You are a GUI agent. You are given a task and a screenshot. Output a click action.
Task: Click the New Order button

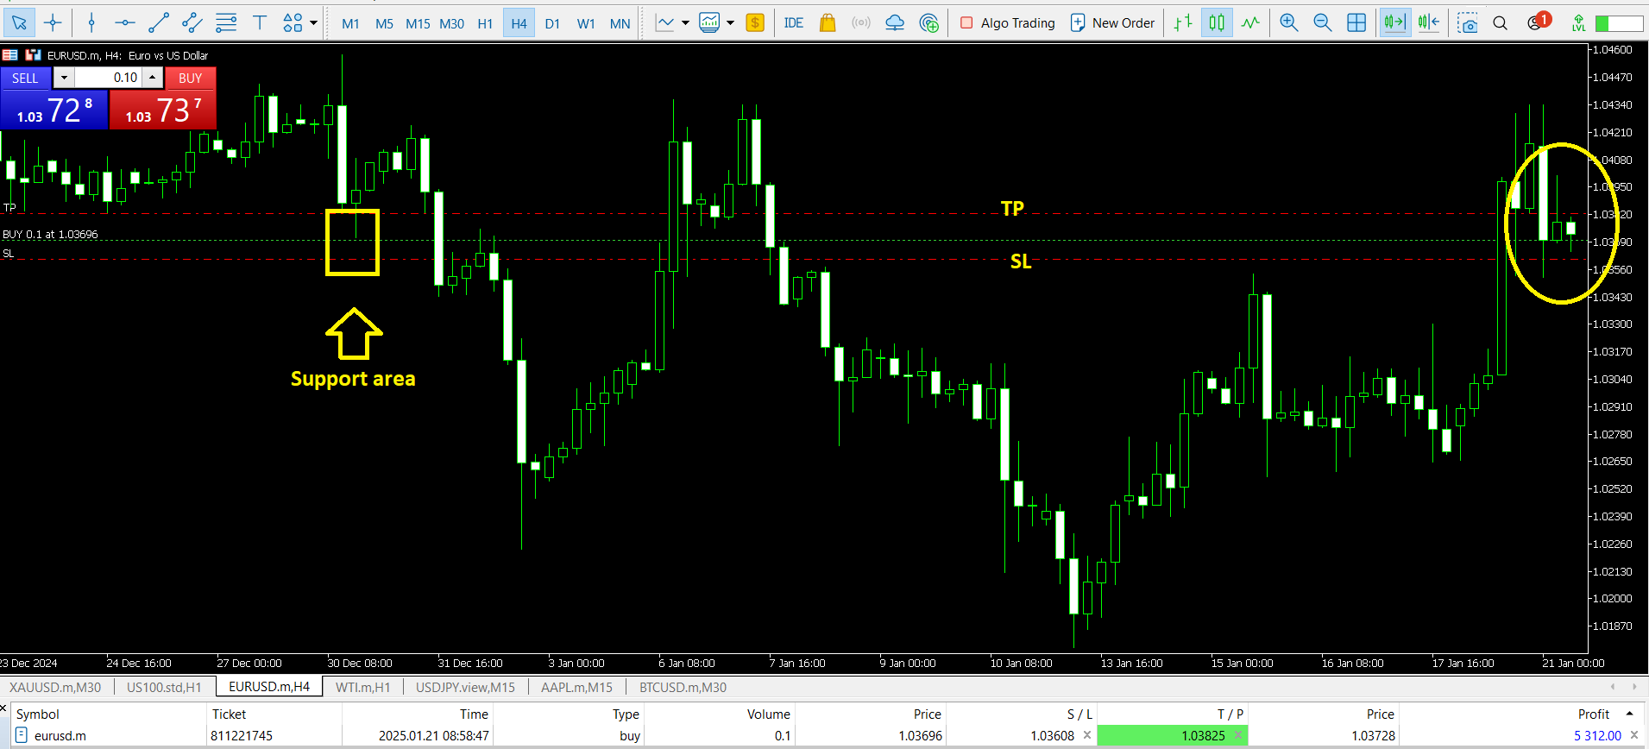[1112, 23]
